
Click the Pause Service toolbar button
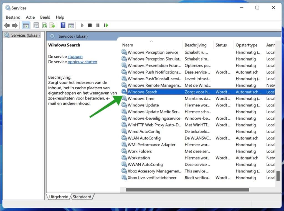click(x=98, y=25)
